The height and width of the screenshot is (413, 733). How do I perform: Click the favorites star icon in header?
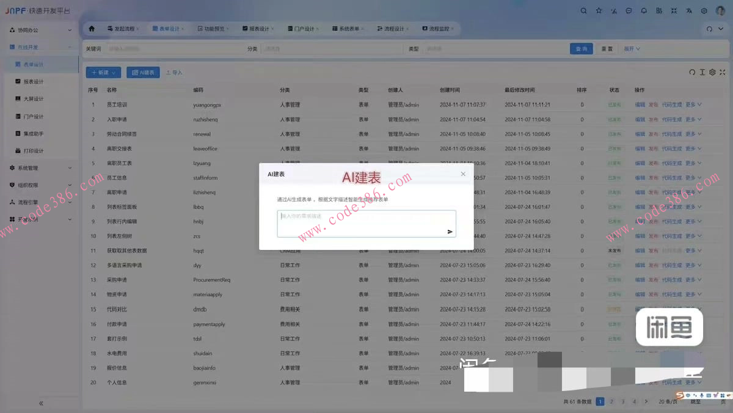click(599, 10)
